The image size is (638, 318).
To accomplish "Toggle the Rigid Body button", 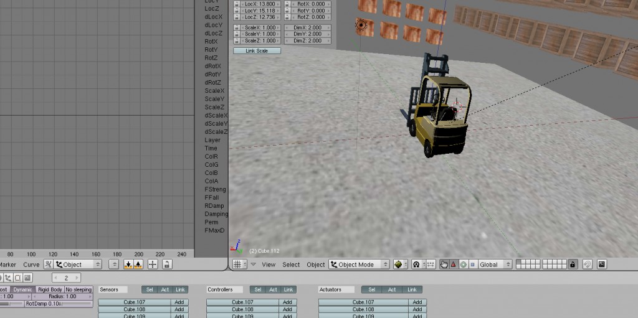I will point(50,289).
